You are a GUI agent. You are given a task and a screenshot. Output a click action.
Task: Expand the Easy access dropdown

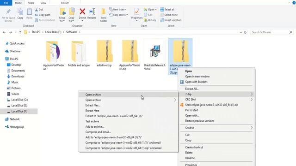pos(127,15)
